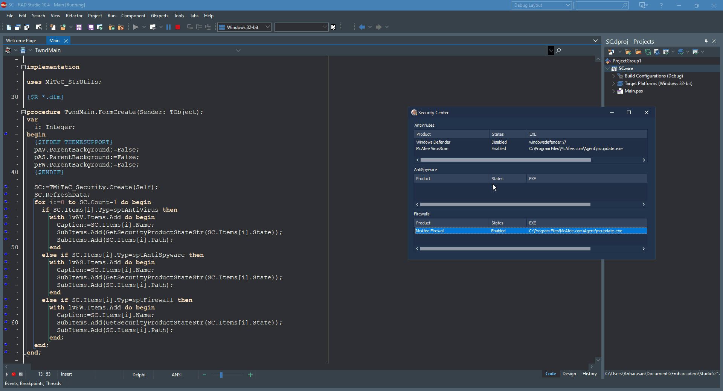Click the Sync/refresh icon in Projects toolbar

point(648,52)
